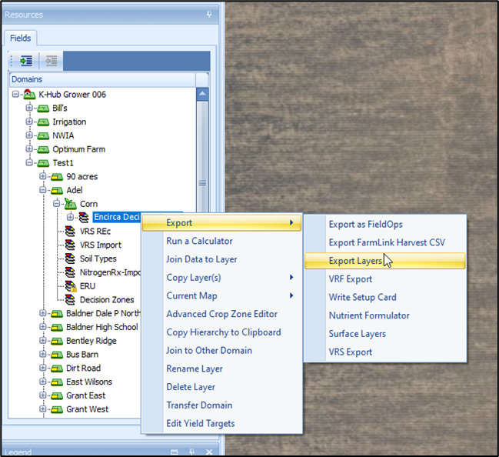Image resolution: width=499 pixels, height=457 pixels.
Task: Open the Copy Layer(s) submenu
Action: [221, 278]
